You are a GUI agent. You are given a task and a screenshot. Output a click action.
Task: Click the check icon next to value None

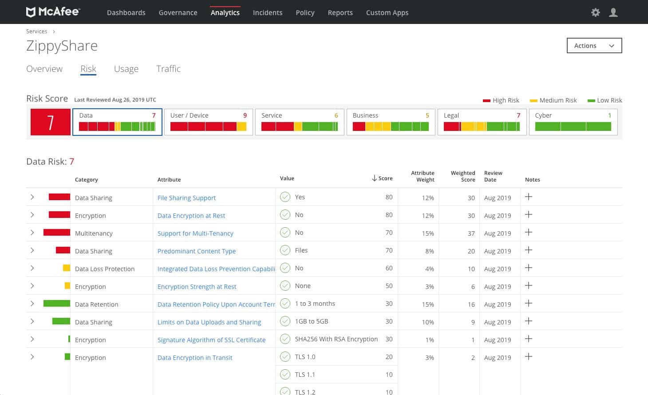coord(285,286)
